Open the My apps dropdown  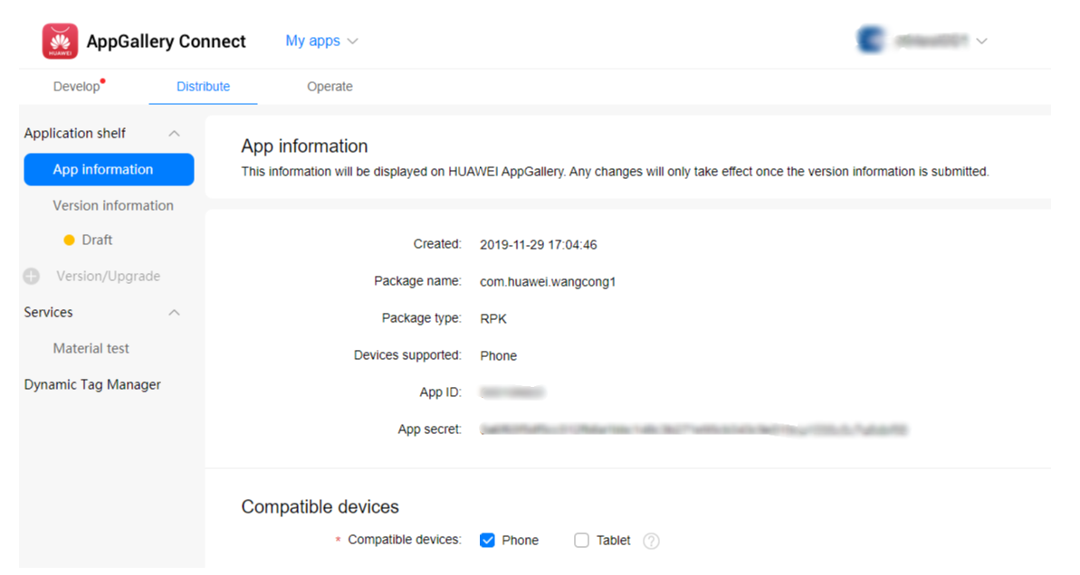click(321, 42)
